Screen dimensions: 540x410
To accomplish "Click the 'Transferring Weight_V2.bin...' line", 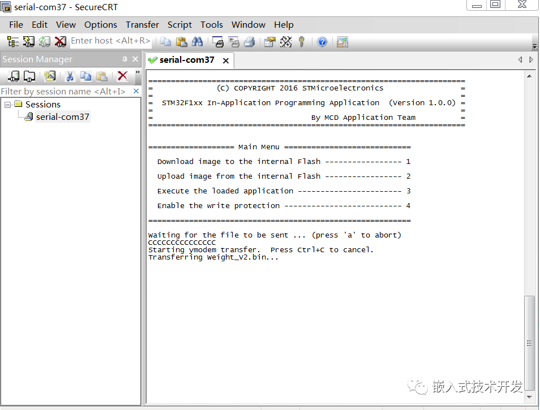I will [213, 257].
